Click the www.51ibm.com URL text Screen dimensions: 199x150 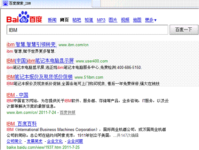pyautogui.click(x=89, y=77)
